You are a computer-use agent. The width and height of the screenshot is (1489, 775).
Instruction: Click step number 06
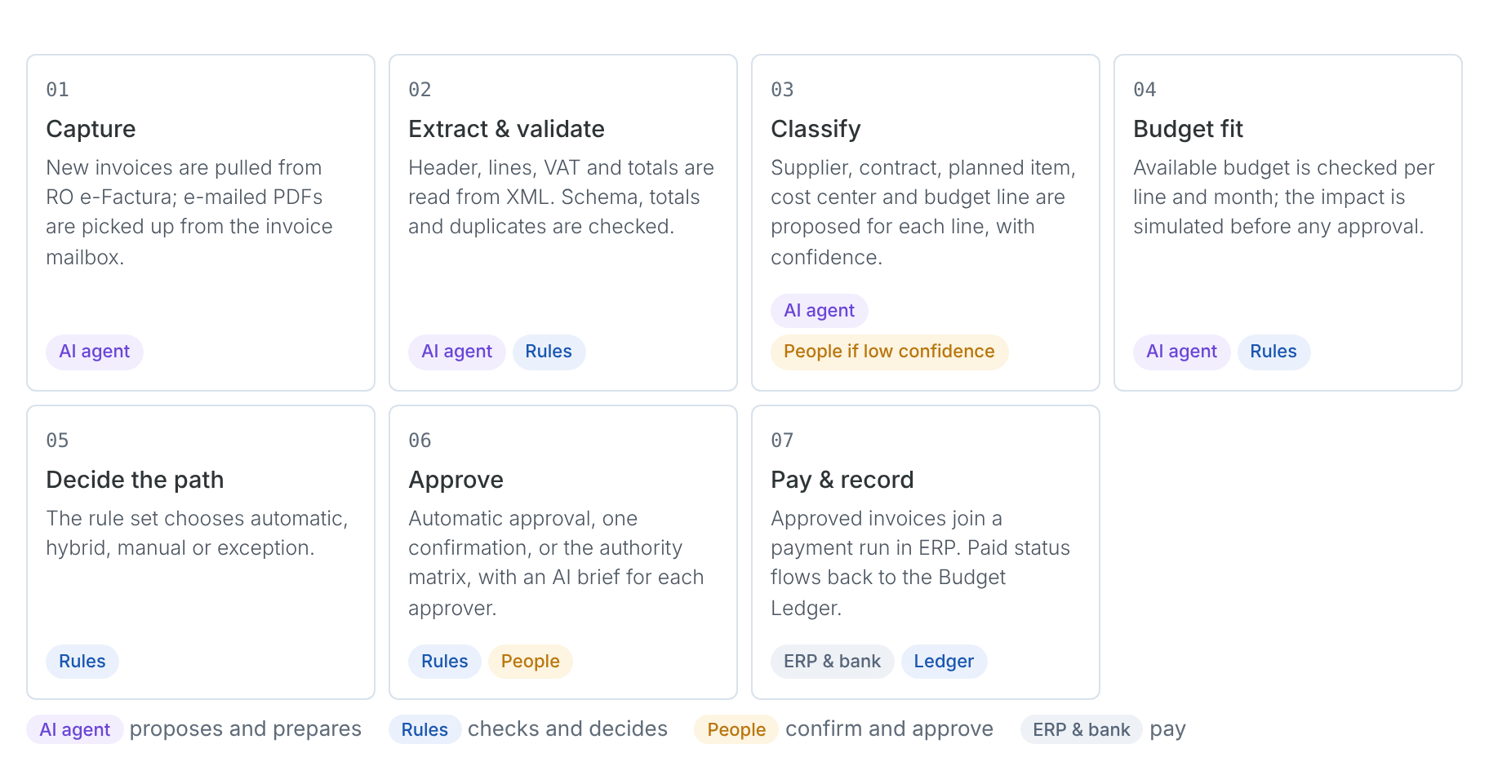pos(420,441)
